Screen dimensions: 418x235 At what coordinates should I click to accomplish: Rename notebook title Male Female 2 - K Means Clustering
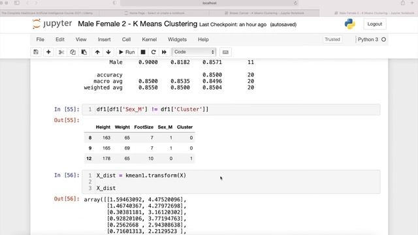(138, 24)
